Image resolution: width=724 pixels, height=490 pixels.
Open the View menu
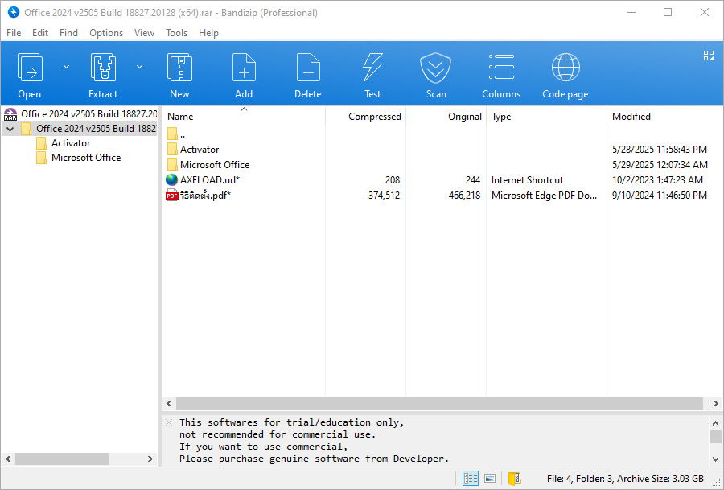(x=144, y=33)
